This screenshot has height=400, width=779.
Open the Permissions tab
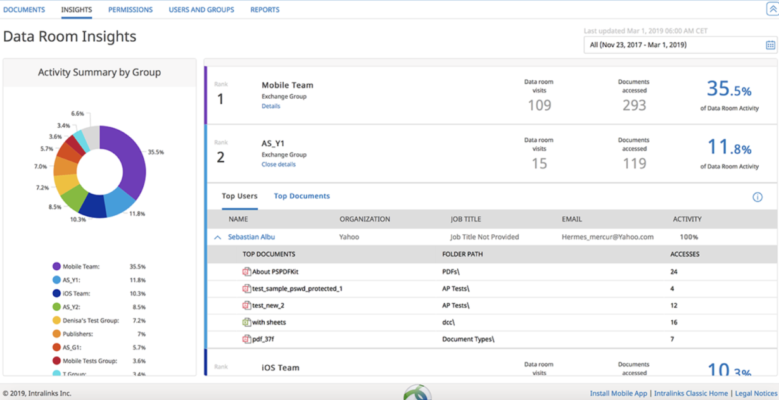click(x=130, y=9)
